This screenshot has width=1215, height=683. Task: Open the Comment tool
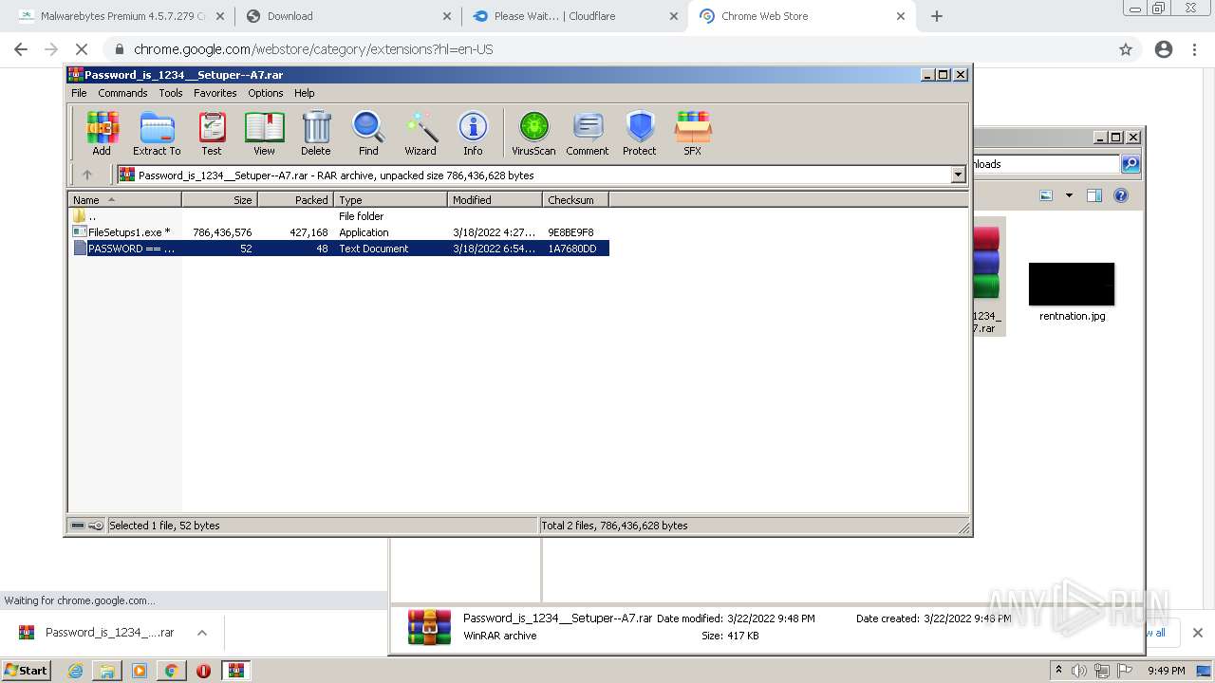pos(588,134)
